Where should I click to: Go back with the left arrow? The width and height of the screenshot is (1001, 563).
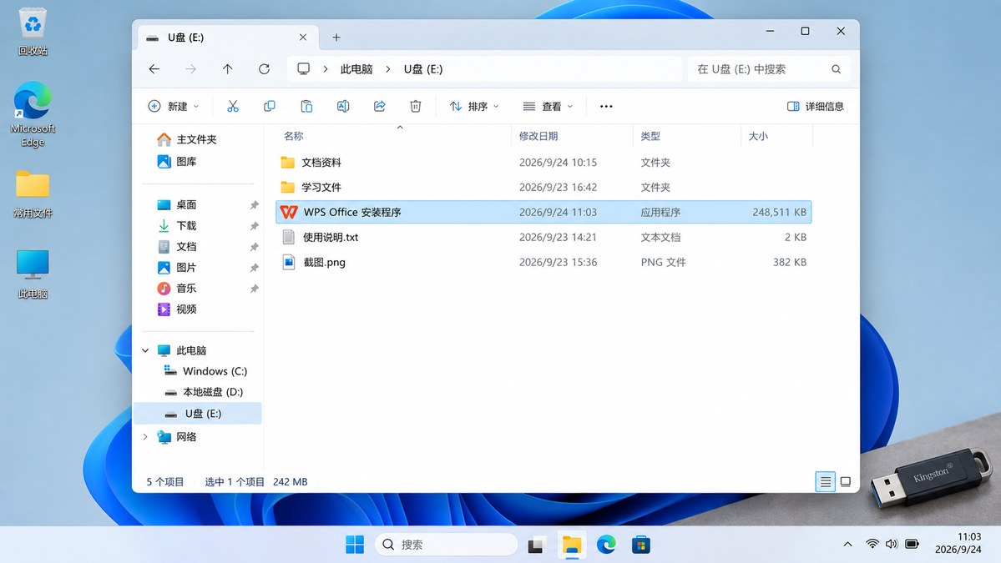(154, 69)
